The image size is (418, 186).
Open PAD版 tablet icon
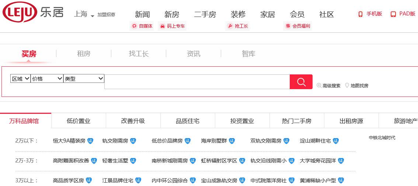click(393, 14)
